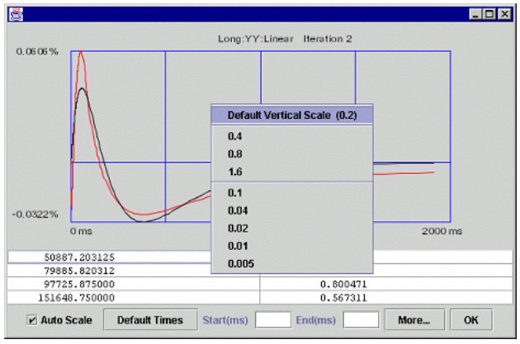
Task: Select Default Vertical Scale (0.2) option
Action: click(x=291, y=115)
